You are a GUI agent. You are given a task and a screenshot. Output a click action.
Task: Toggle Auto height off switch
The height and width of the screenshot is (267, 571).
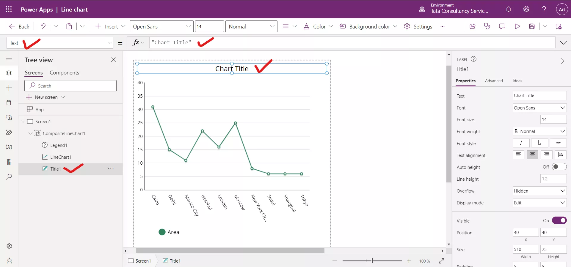(x=559, y=167)
